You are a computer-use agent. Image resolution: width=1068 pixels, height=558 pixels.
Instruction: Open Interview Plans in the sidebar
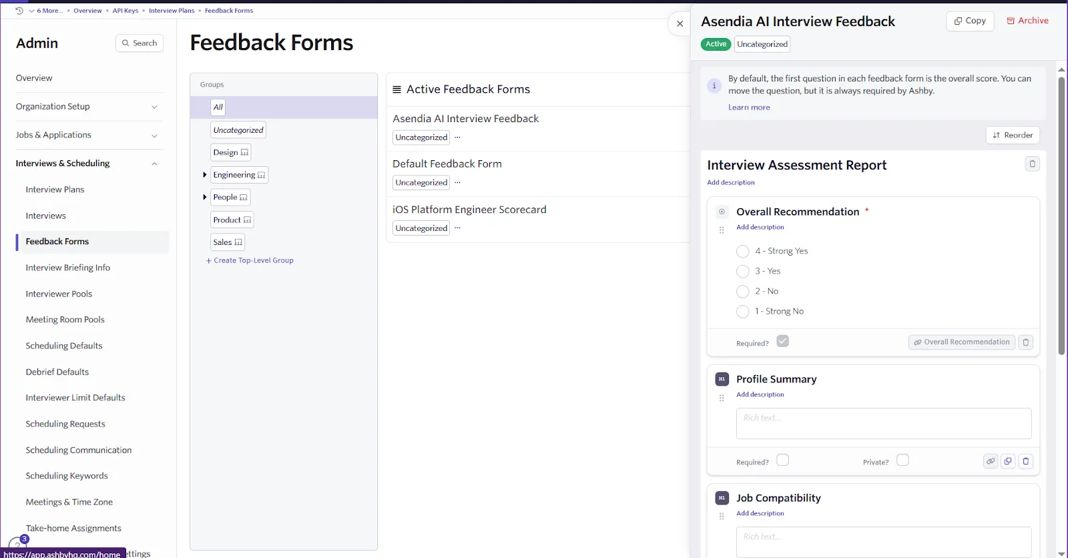pyautogui.click(x=55, y=190)
